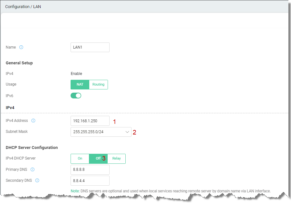This screenshot has width=291, height=203.
Task: Click the Name field containing LAN1
Action: tap(90, 47)
